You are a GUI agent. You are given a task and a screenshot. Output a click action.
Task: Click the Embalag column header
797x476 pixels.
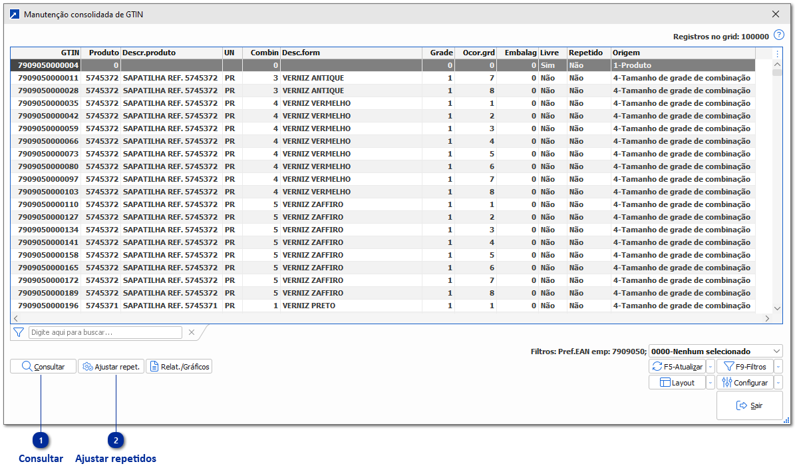point(518,53)
